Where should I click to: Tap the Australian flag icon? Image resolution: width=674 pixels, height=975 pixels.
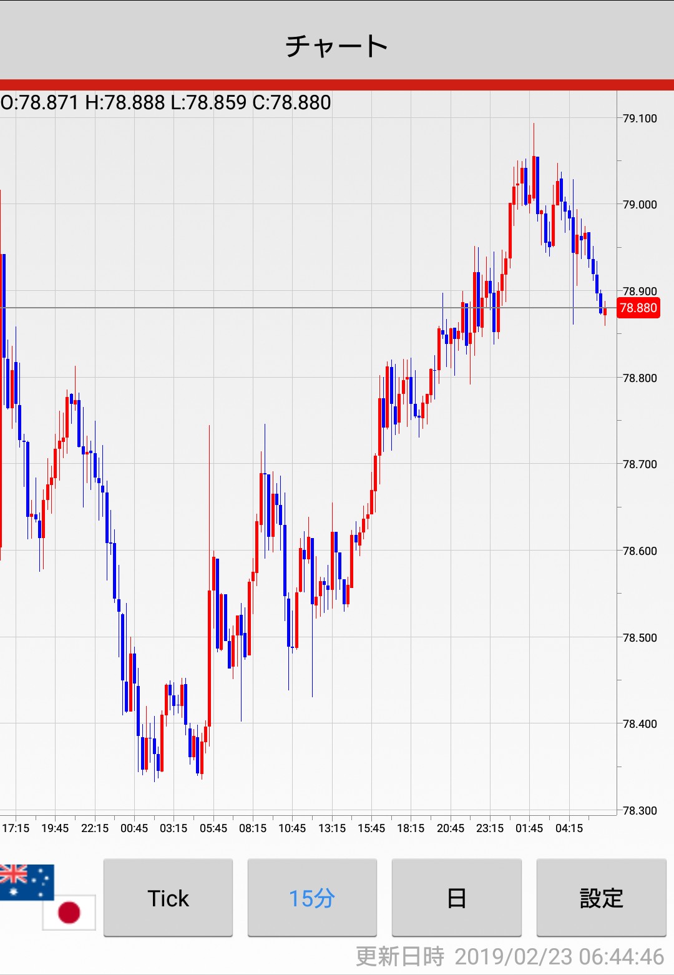26,881
